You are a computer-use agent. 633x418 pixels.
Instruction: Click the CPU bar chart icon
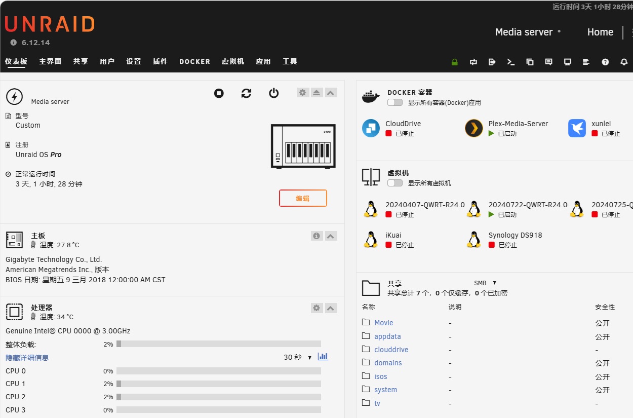pyautogui.click(x=323, y=357)
